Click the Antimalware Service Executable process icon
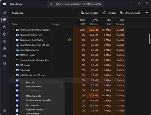Viewport: 151px width, 115px height. [17, 30]
